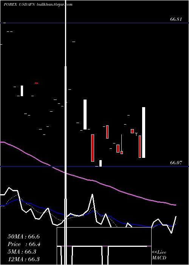
Task: Click the FOREX USDAFN chart title
Action: click(x=38, y=5)
